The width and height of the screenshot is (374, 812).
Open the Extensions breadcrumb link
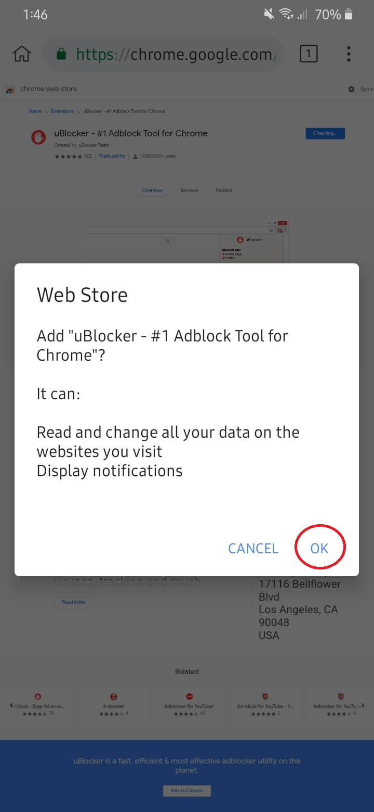click(62, 111)
